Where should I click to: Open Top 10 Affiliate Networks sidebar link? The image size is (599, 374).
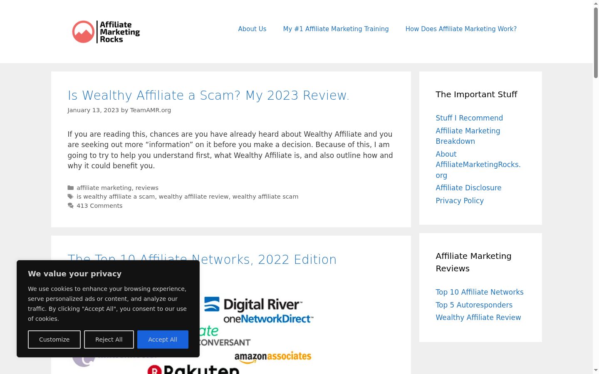click(480, 292)
